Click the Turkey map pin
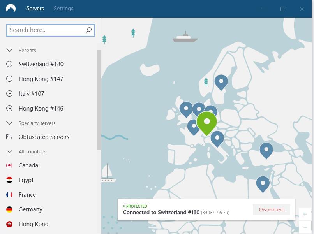This screenshot has height=234, width=314. (x=266, y=151)
